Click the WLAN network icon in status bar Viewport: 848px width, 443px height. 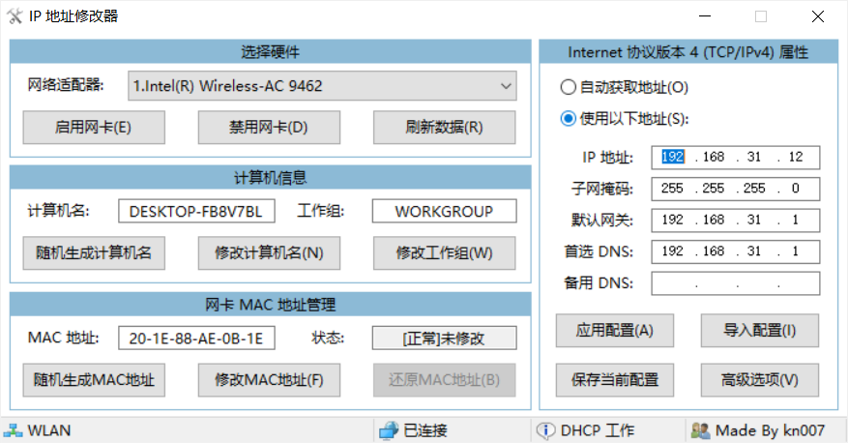click(x=13, y=430)
